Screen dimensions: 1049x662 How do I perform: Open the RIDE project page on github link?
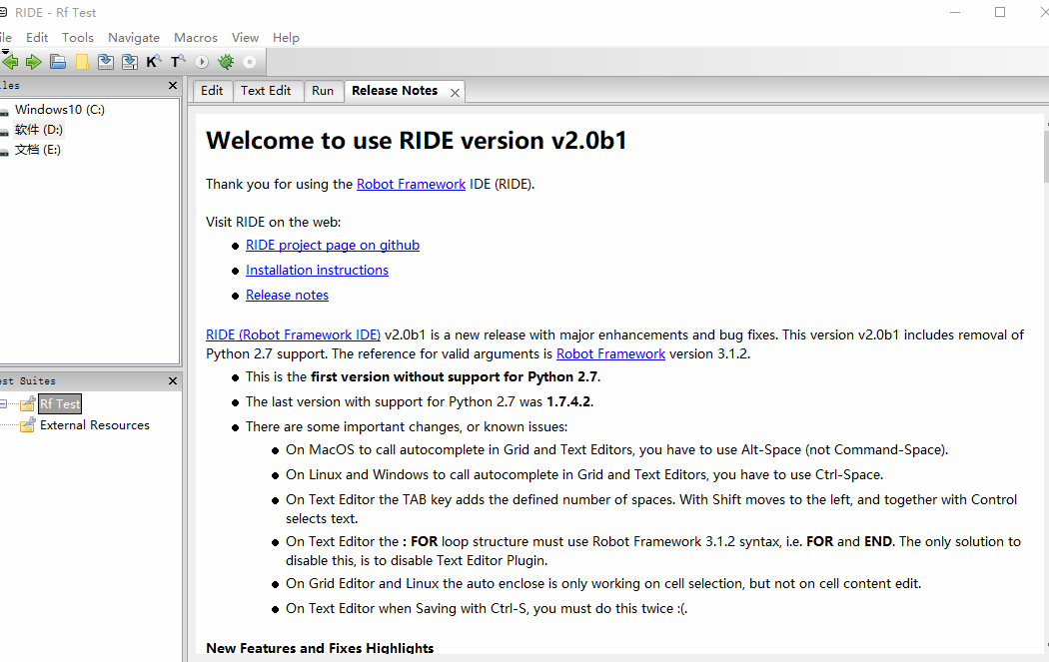tap(333, 245)
